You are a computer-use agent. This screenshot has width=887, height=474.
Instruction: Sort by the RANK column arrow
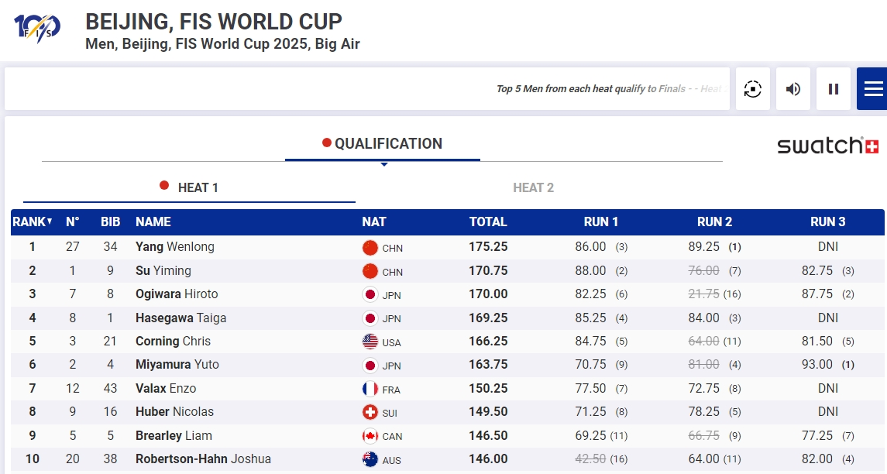pyautogui.click(x=50, y=222)
